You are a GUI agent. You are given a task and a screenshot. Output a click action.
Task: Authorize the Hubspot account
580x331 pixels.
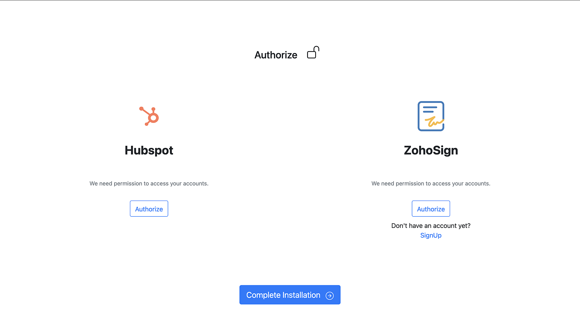coord(149,209)
